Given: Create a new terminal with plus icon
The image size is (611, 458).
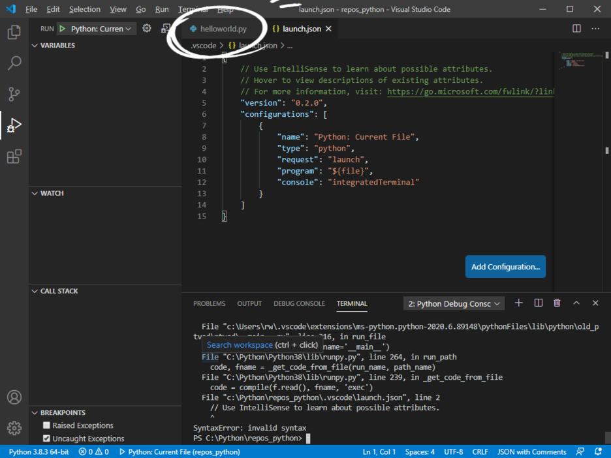Looking at the screenshot, I should pyautogui.click(x=519, y=303).
